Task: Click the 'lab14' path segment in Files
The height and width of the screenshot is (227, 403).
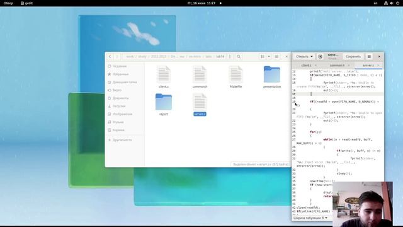Action: [220, 57]
